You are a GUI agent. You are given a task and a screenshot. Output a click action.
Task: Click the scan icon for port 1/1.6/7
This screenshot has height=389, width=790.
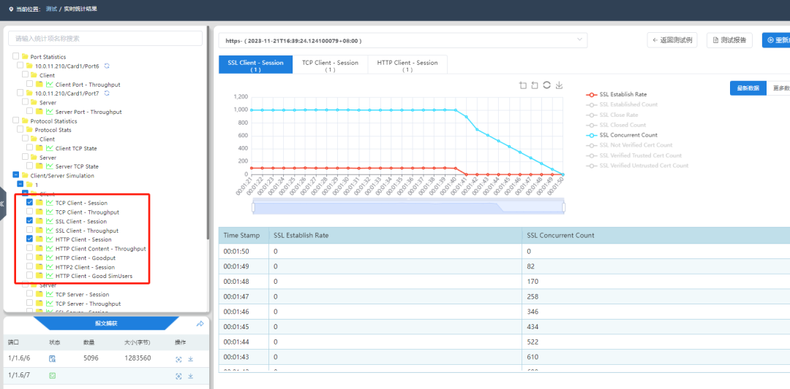tap(178, 376)
